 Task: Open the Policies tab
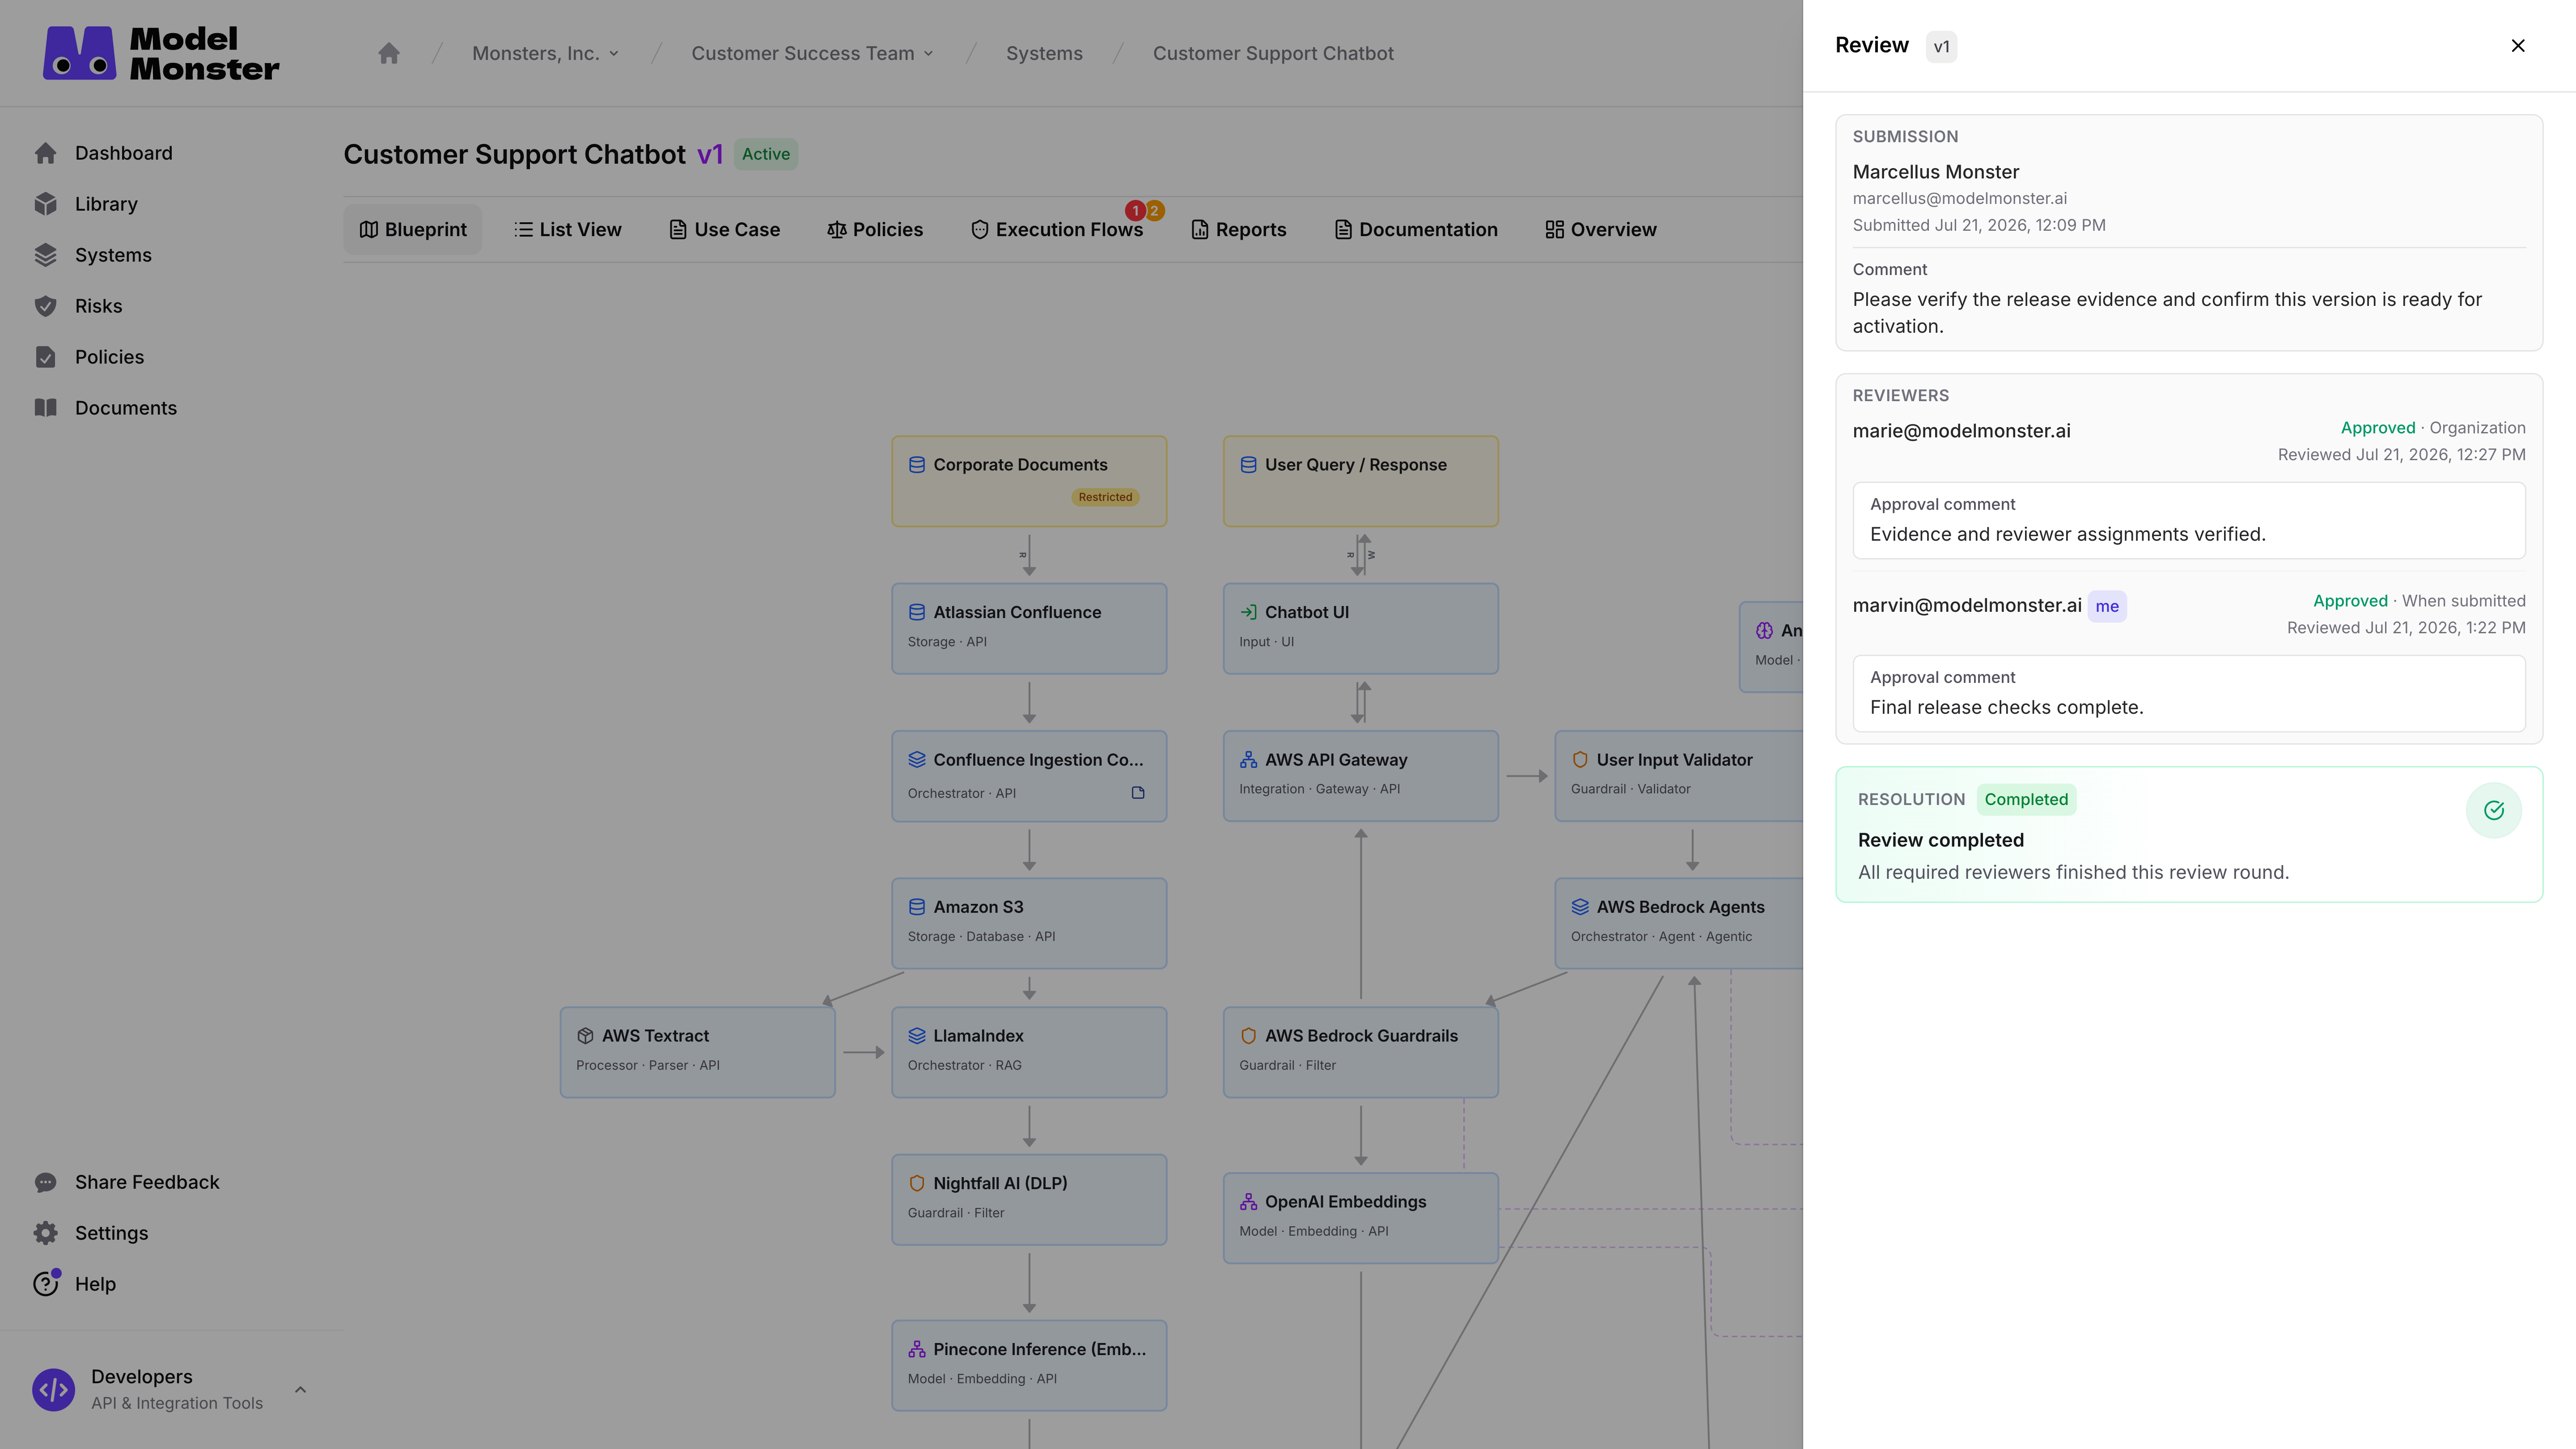coord(875,230)
